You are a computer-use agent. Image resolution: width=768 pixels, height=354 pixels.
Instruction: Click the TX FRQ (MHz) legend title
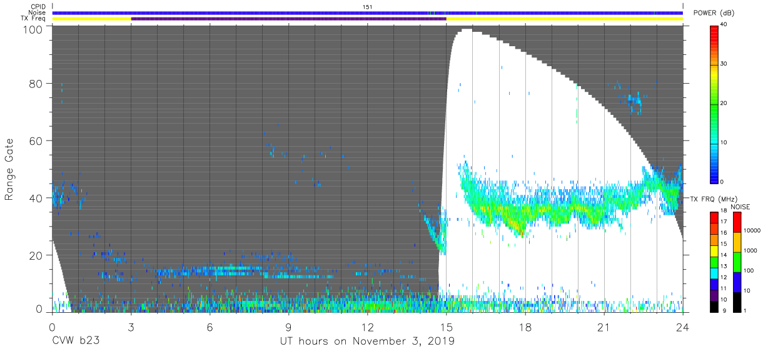[x=712, y=199]
